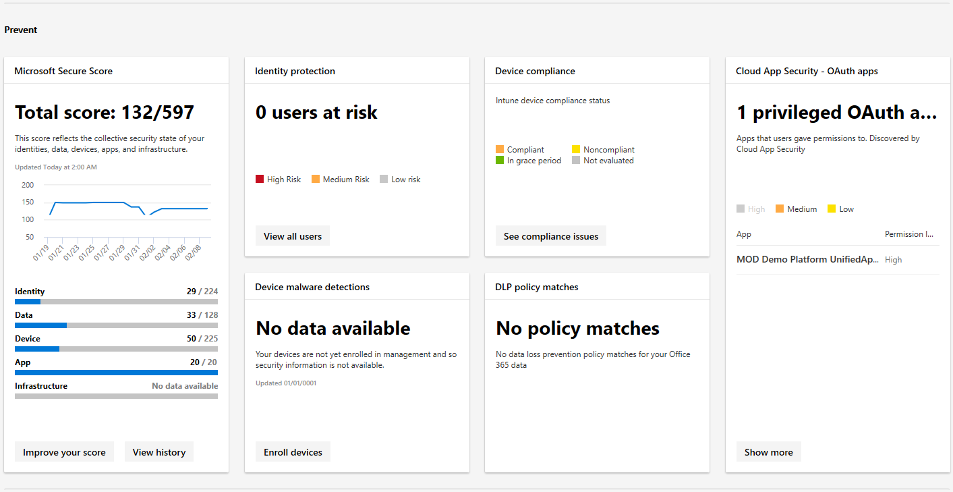Click Enroll devices button
The height and width of the screenshot is (492, 953).
(x=293, y=452)
